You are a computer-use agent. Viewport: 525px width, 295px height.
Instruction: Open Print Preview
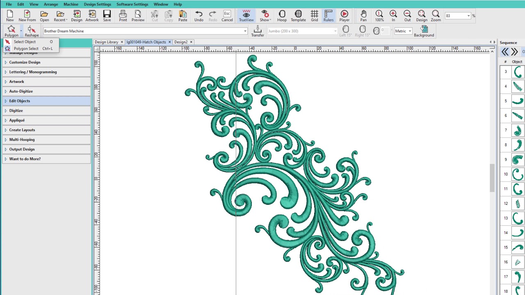tap(138, 16)
